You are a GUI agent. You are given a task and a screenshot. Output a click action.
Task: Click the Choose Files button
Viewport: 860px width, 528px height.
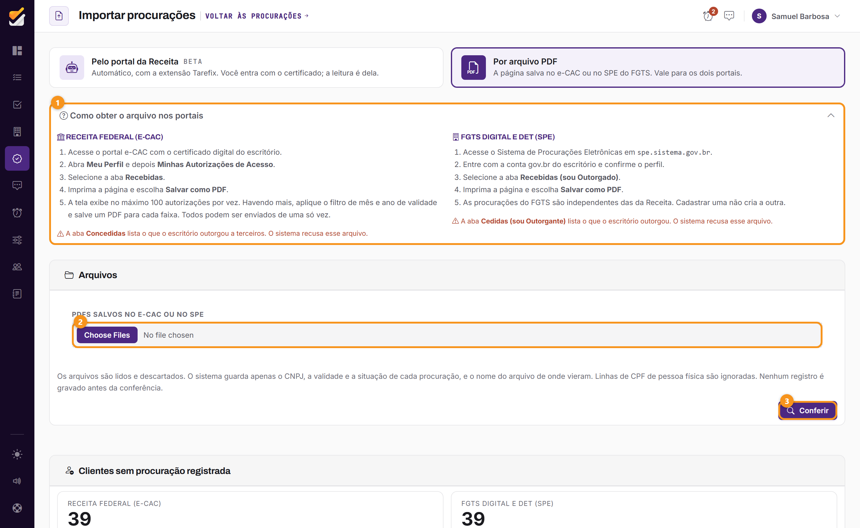point(107,335)
